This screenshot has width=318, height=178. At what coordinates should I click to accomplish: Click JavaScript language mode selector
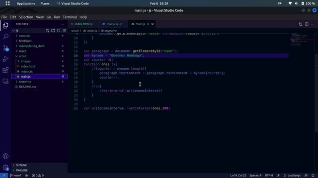292,176
